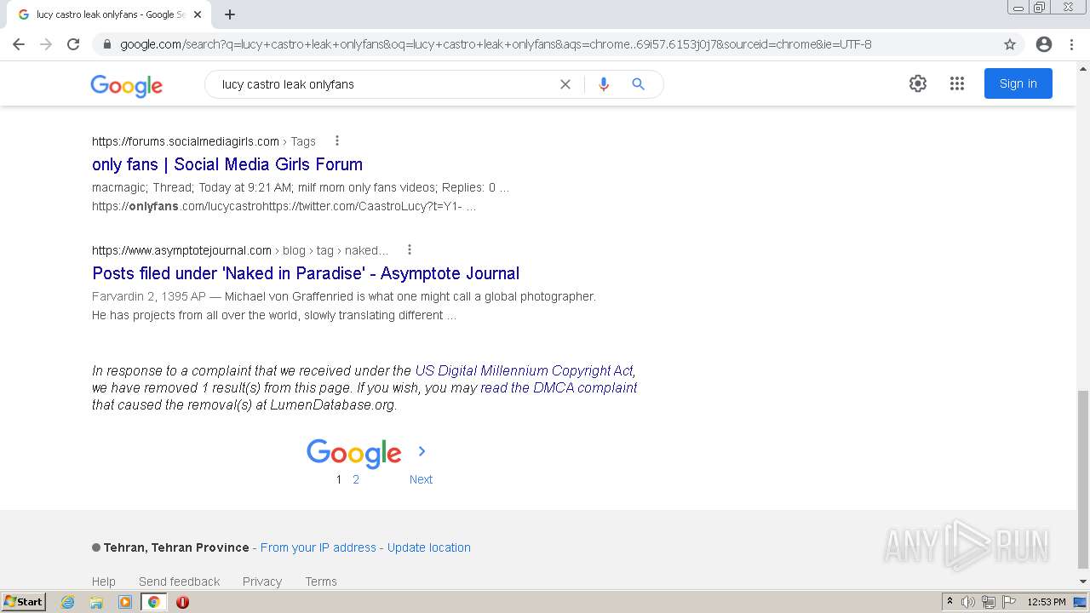Click the taskbar clock showing 12:53 PM
This screenshot has height=613, width=1090.
point(1047,602)
